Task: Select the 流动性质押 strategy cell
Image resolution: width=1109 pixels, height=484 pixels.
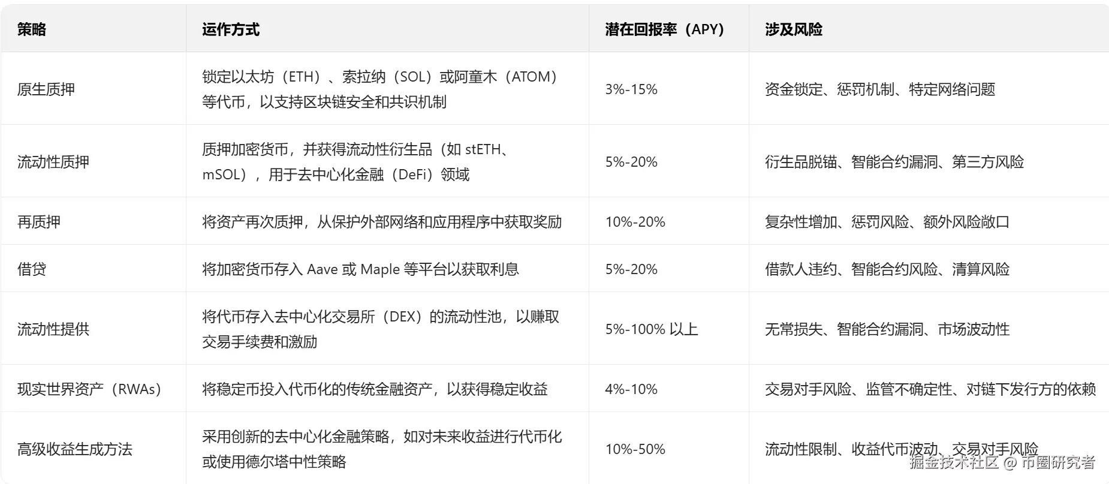Action: pos(53,162)
